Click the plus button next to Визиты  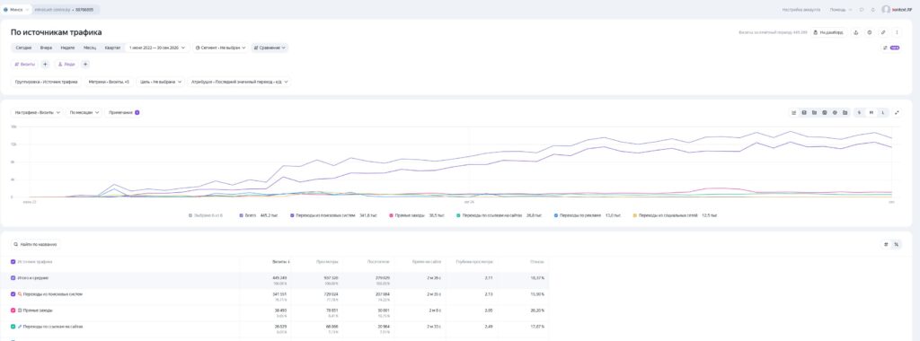click(x=45, y=65)
